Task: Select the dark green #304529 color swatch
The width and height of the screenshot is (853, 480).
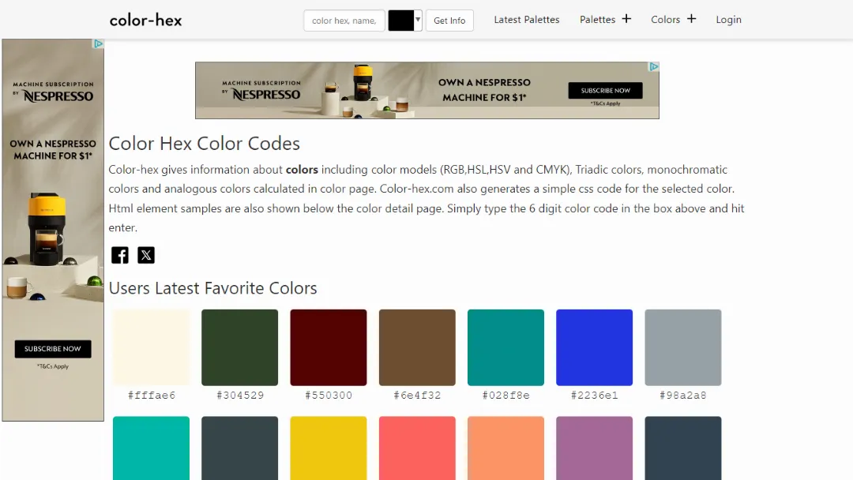Action: point(239,347)
